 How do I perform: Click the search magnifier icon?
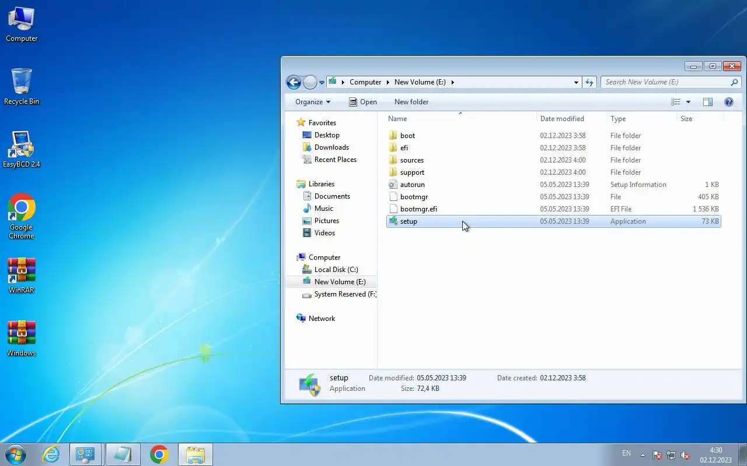coord(735,82)
